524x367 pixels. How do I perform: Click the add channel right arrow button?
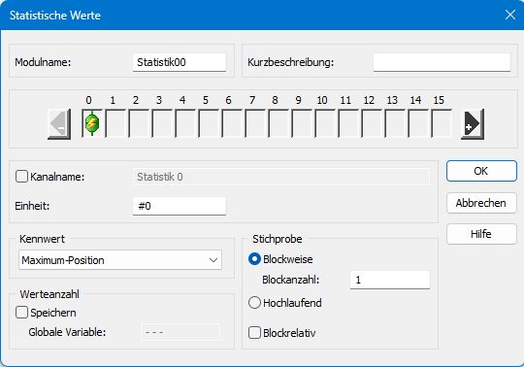coord(473,124)
